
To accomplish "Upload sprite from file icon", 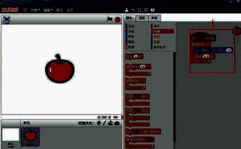I will 110,123.
